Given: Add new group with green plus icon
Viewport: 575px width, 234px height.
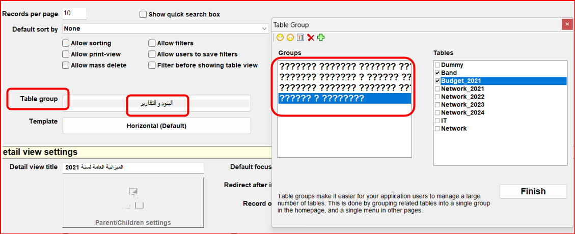Looking at the screenshot, I should tap(321, 37).
